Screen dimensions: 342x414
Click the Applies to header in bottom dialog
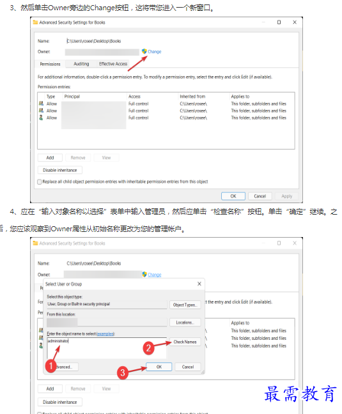pos(240,323)
